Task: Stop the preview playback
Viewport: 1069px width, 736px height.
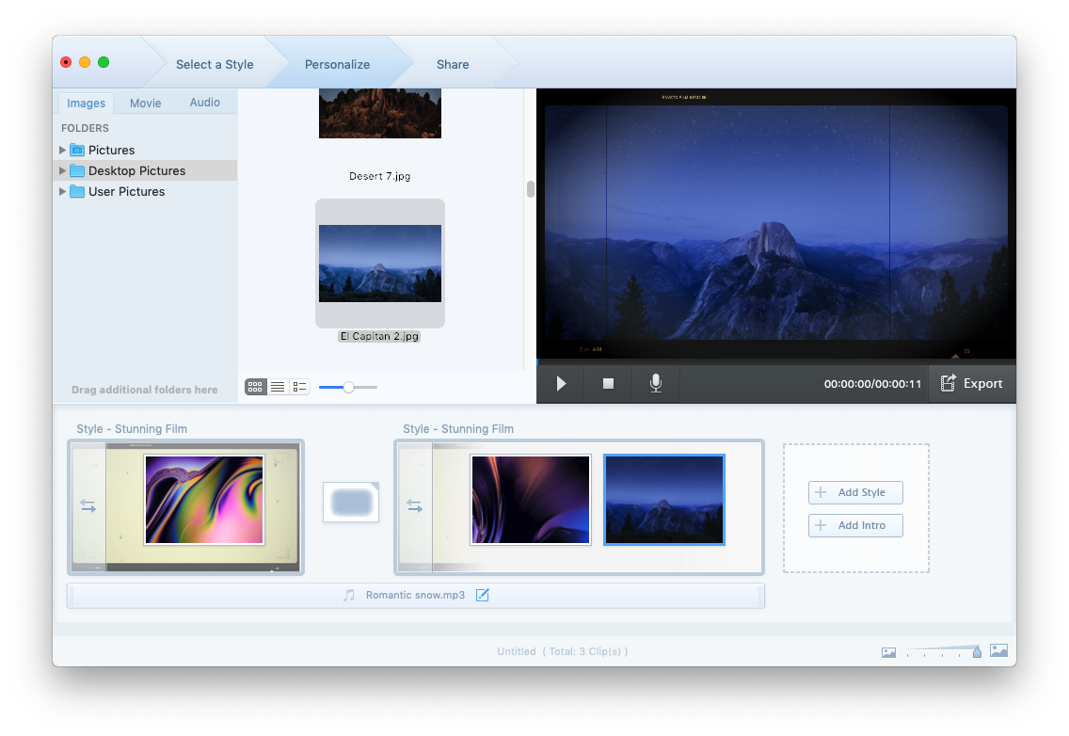Action: (609, 384)
